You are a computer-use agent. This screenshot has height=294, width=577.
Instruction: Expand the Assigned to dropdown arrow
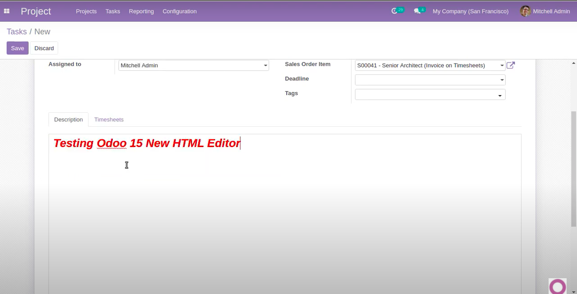266,66
